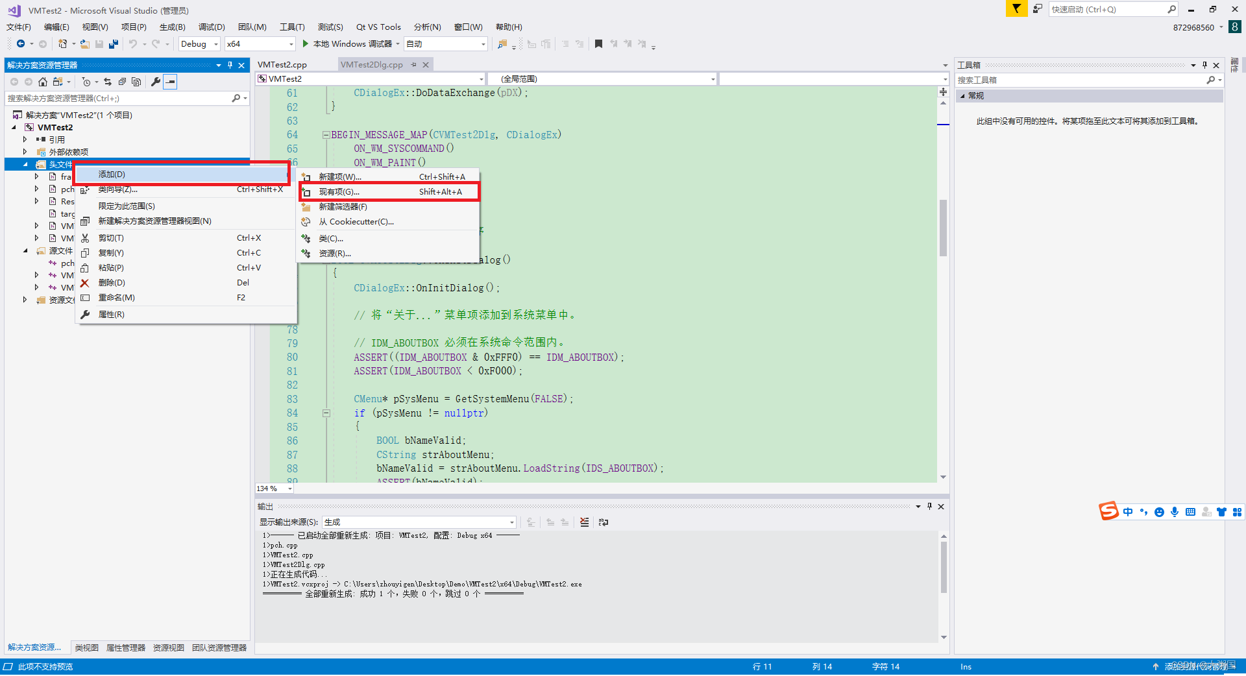
Task: Click the 872968560 account name
Action: [x=1193, y=28]
